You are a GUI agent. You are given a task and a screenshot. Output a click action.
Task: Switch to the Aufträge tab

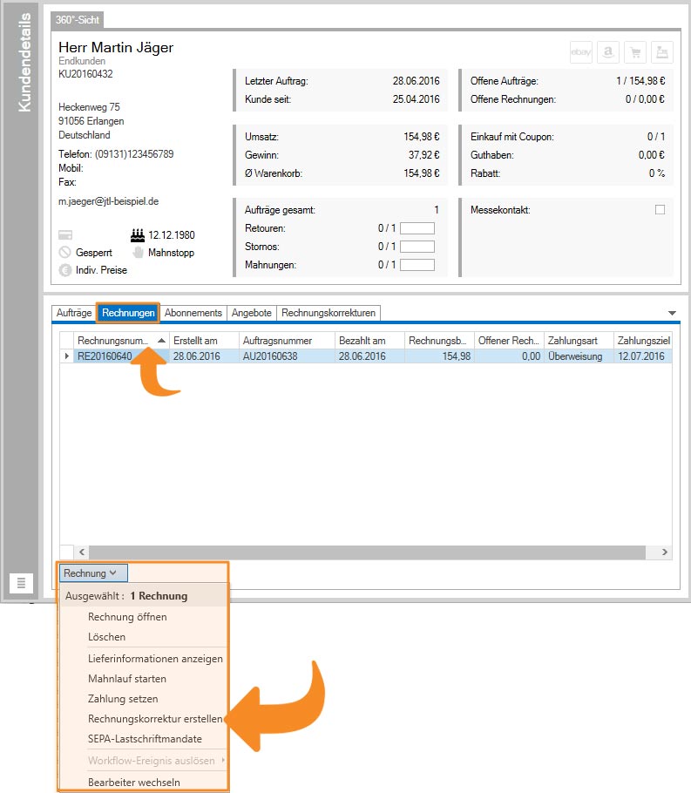tap(73, 313)
